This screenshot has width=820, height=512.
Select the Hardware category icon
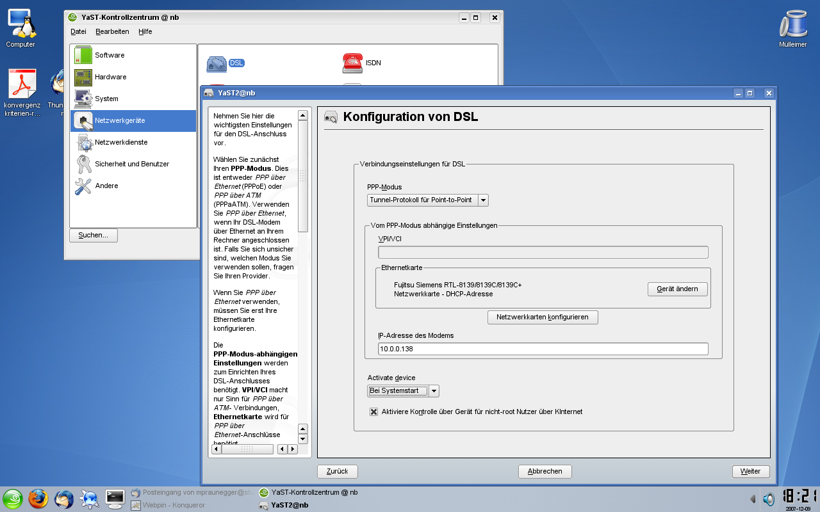84,77
